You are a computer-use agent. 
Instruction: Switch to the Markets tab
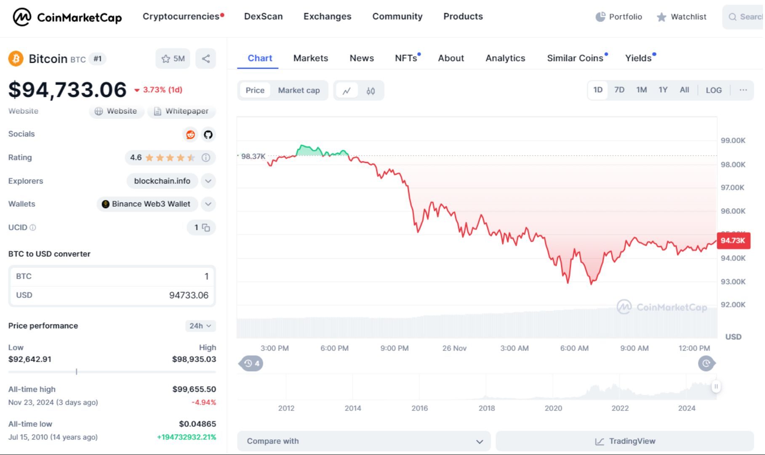(x=310, y=58)
